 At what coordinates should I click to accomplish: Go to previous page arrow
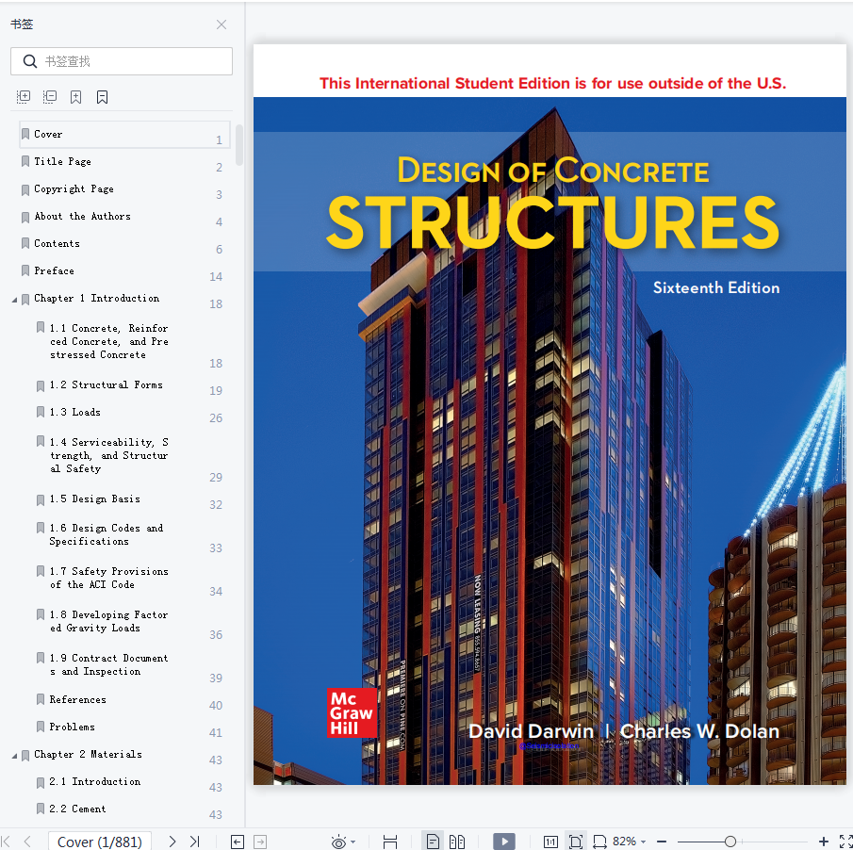[x=27, y=841]
